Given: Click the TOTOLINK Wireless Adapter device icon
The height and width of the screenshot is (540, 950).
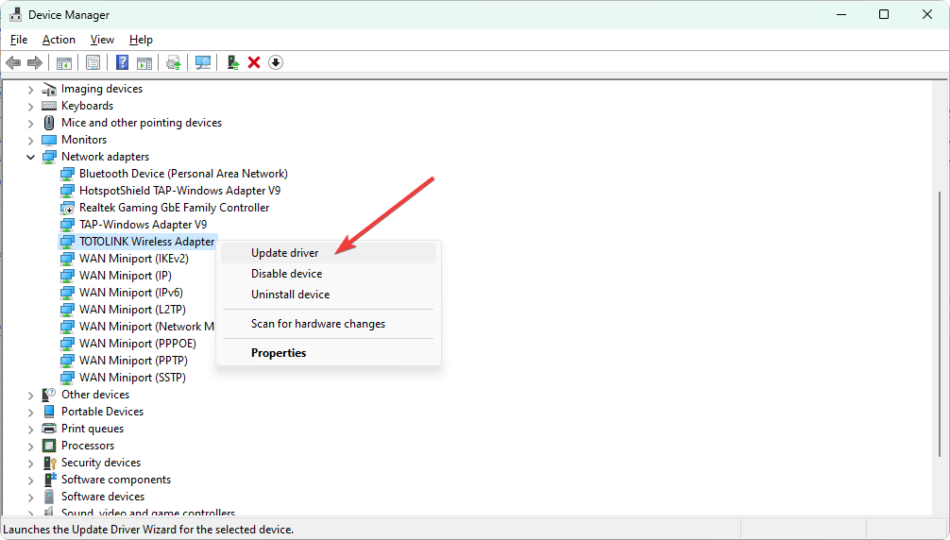Looking at the screenshot, I should (67, 242).
